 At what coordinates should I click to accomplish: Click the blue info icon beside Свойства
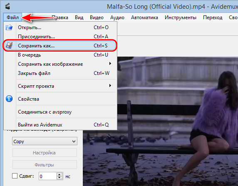click(x=9, y=99)
